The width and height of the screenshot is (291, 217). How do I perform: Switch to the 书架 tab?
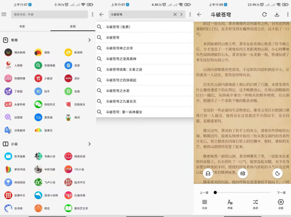click(x=22, y=26)
